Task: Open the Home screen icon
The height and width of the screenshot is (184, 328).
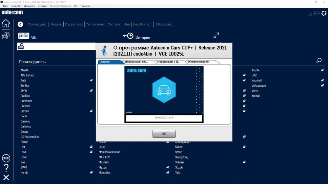Action: (x=6, y=23)
